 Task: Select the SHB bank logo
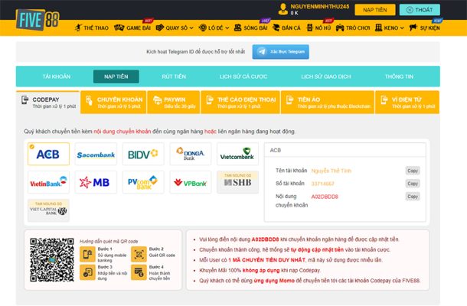point(237,182)
